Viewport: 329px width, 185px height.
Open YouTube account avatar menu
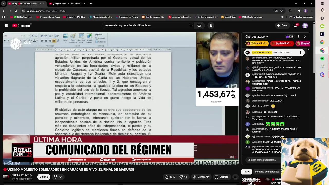tap(305, 25)
